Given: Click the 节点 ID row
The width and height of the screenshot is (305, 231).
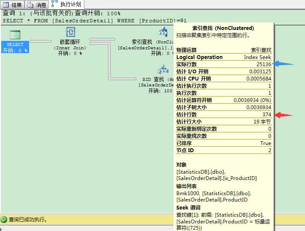Looking at the screenshot, I should point(224,150).
